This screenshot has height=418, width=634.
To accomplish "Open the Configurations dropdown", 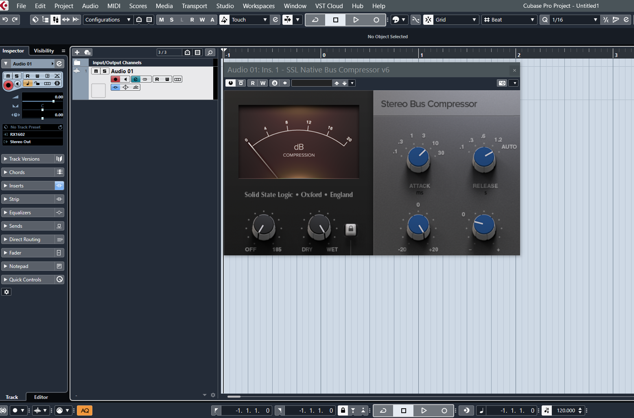I will coord(108,20).
